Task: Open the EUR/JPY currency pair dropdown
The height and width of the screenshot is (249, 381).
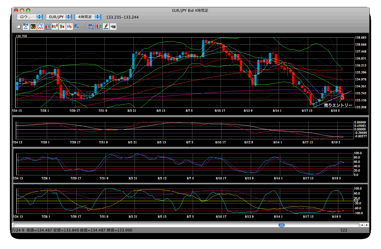Action: [x=59, y=17]
